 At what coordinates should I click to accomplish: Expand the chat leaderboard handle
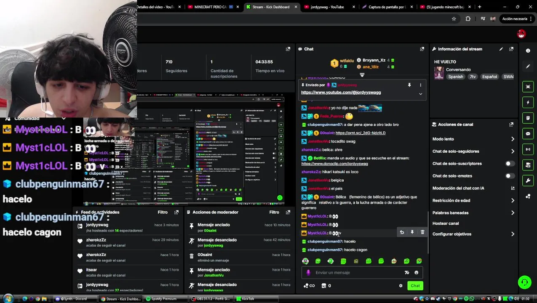(x=362, y=75)
